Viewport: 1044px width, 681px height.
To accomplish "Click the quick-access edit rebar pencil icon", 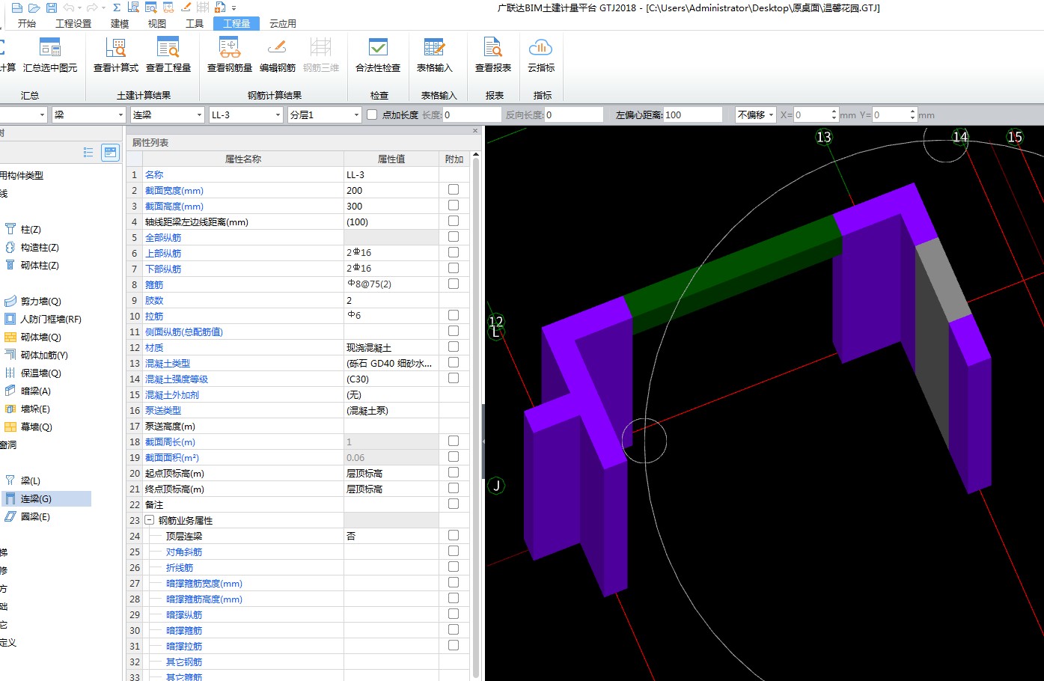I will pos(185,7).
